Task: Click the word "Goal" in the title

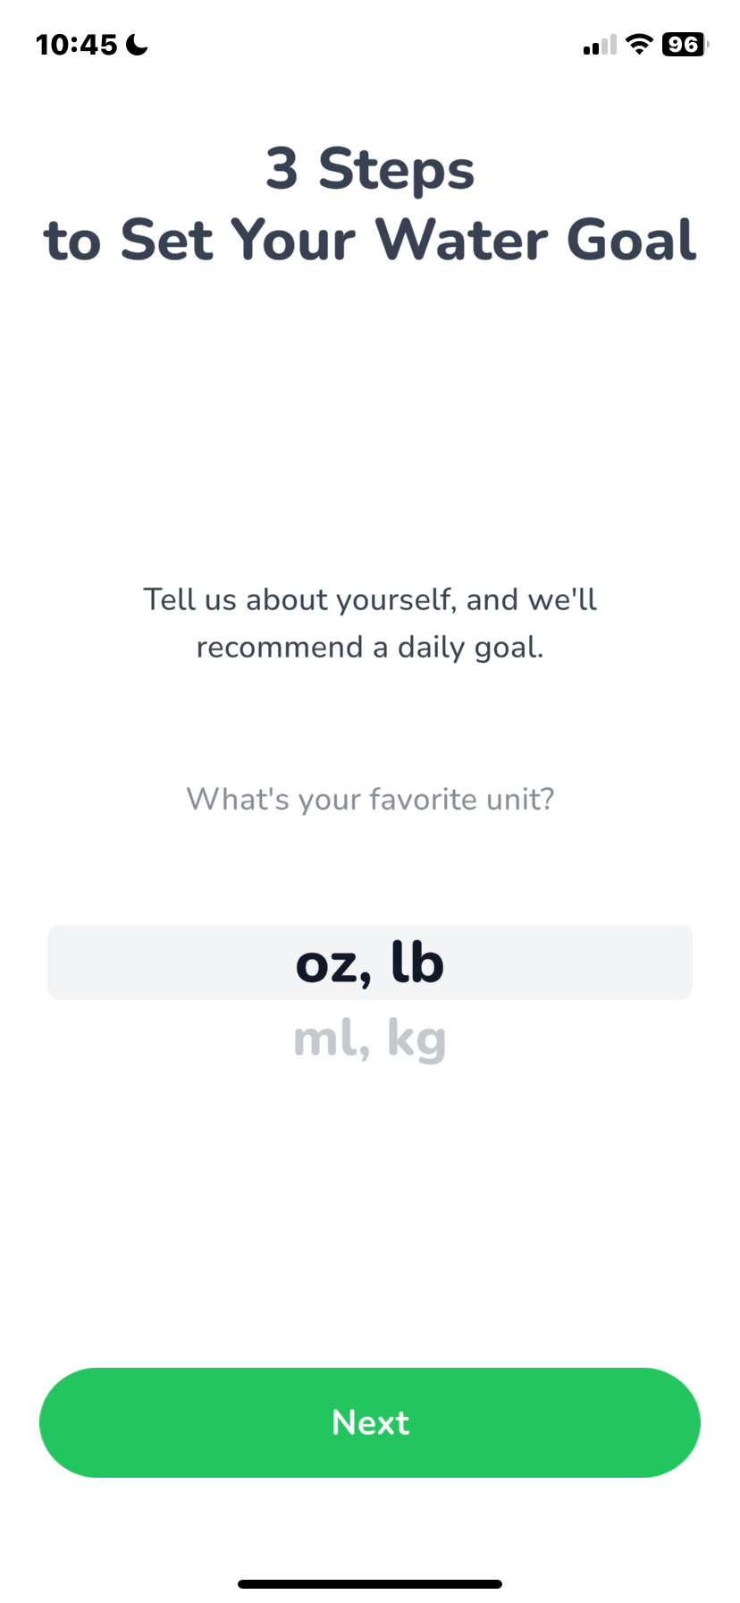Action: pyautogui.click(x=632, y=240)
